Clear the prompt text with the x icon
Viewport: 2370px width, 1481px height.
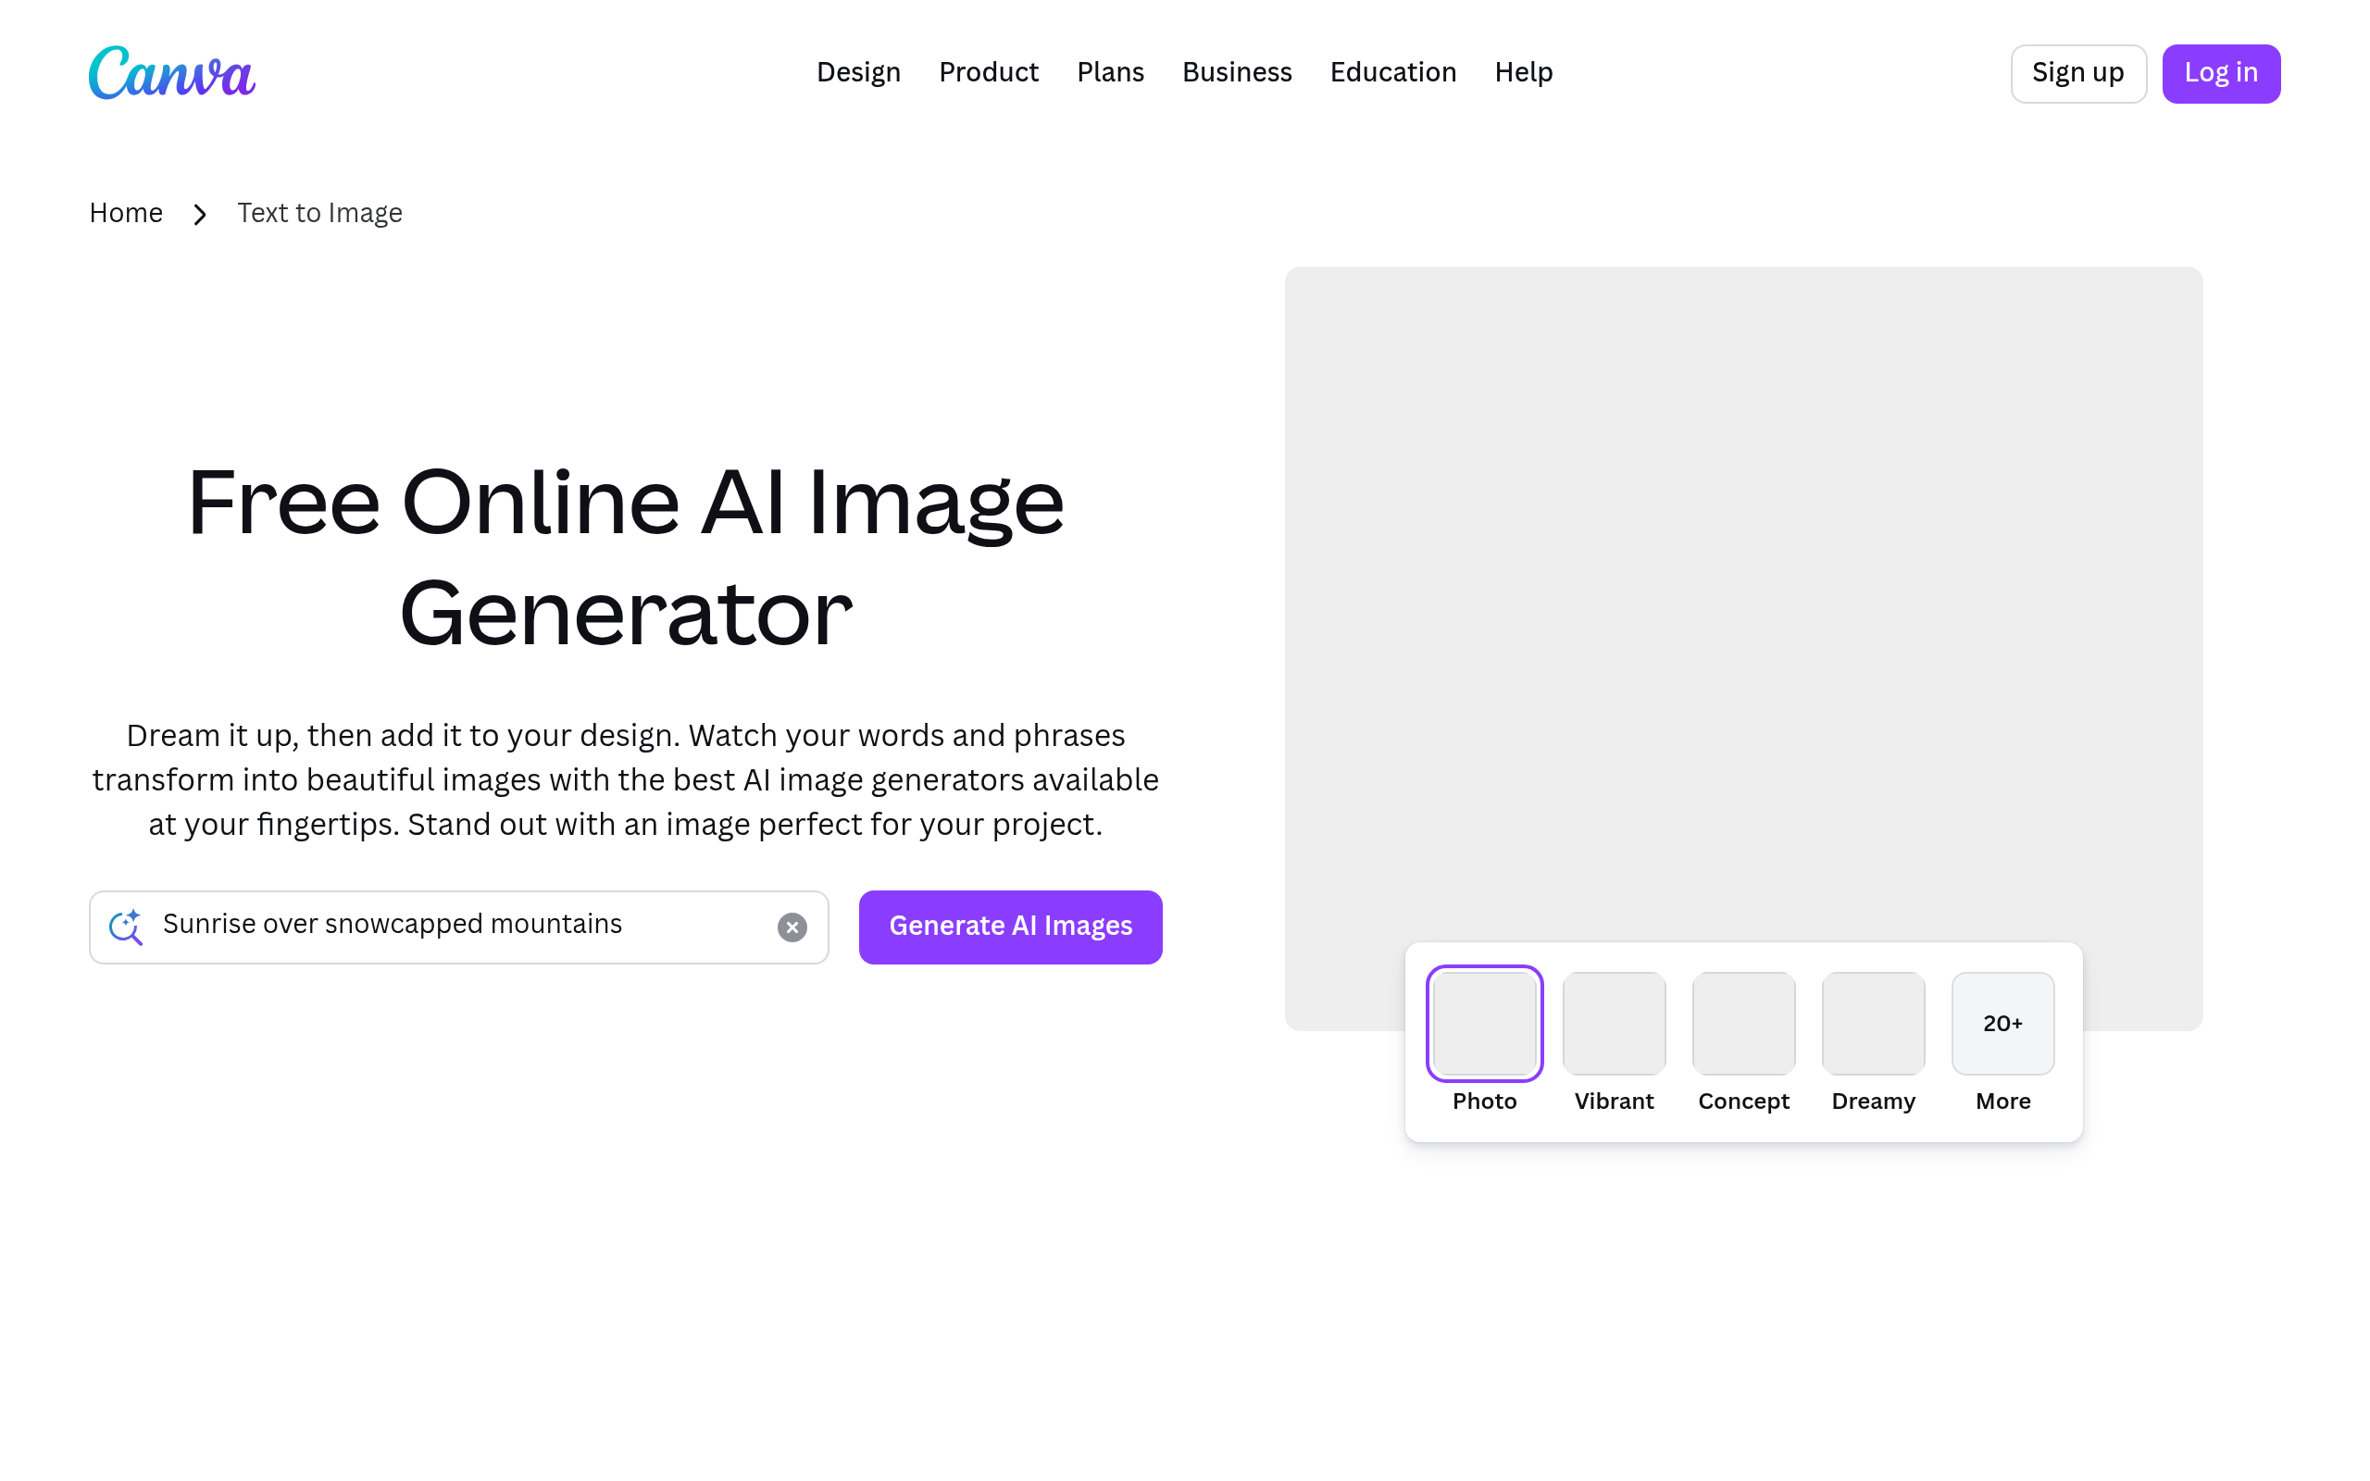[792, 927]
